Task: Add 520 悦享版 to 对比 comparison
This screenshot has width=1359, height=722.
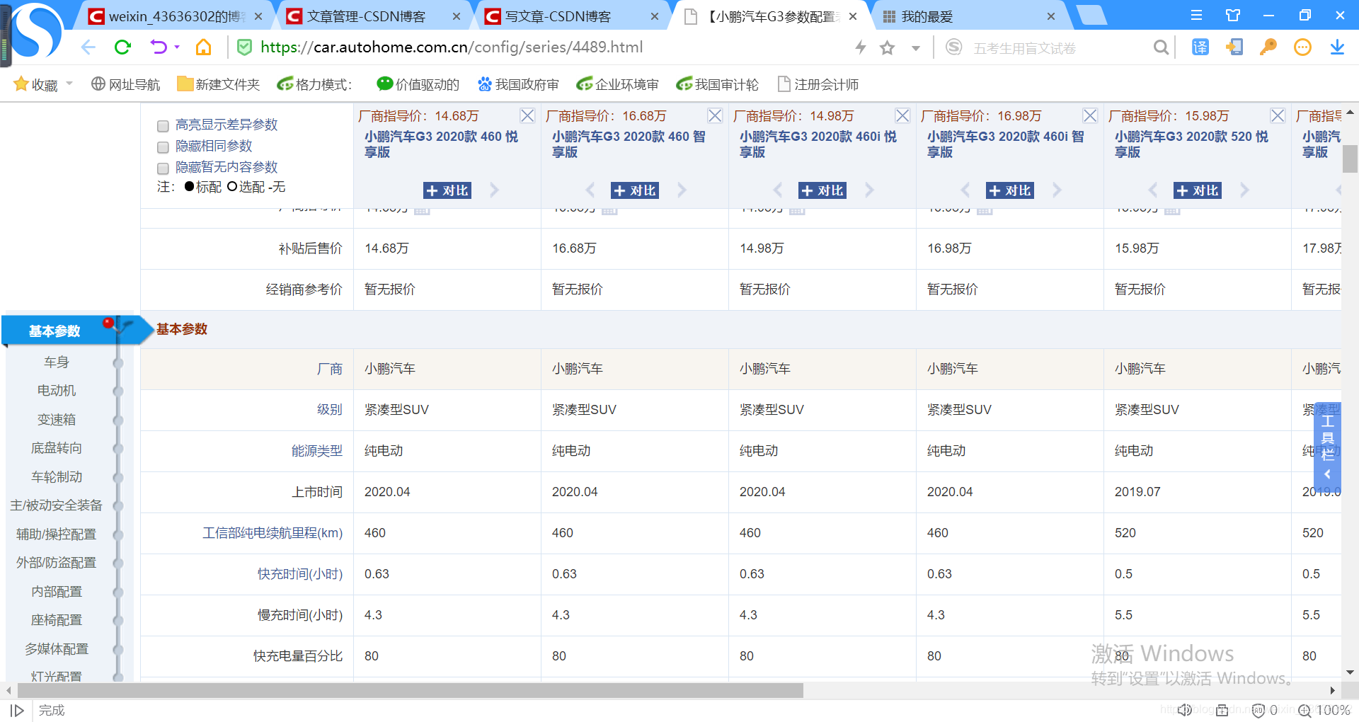Action: point(1198,190)
